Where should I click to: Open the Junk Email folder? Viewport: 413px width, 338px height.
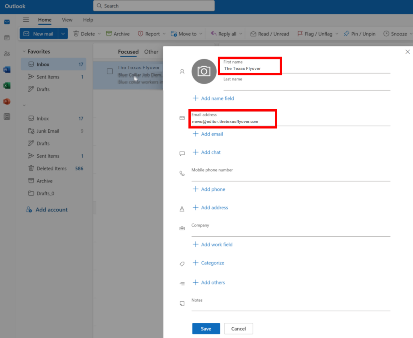point(54,131)
